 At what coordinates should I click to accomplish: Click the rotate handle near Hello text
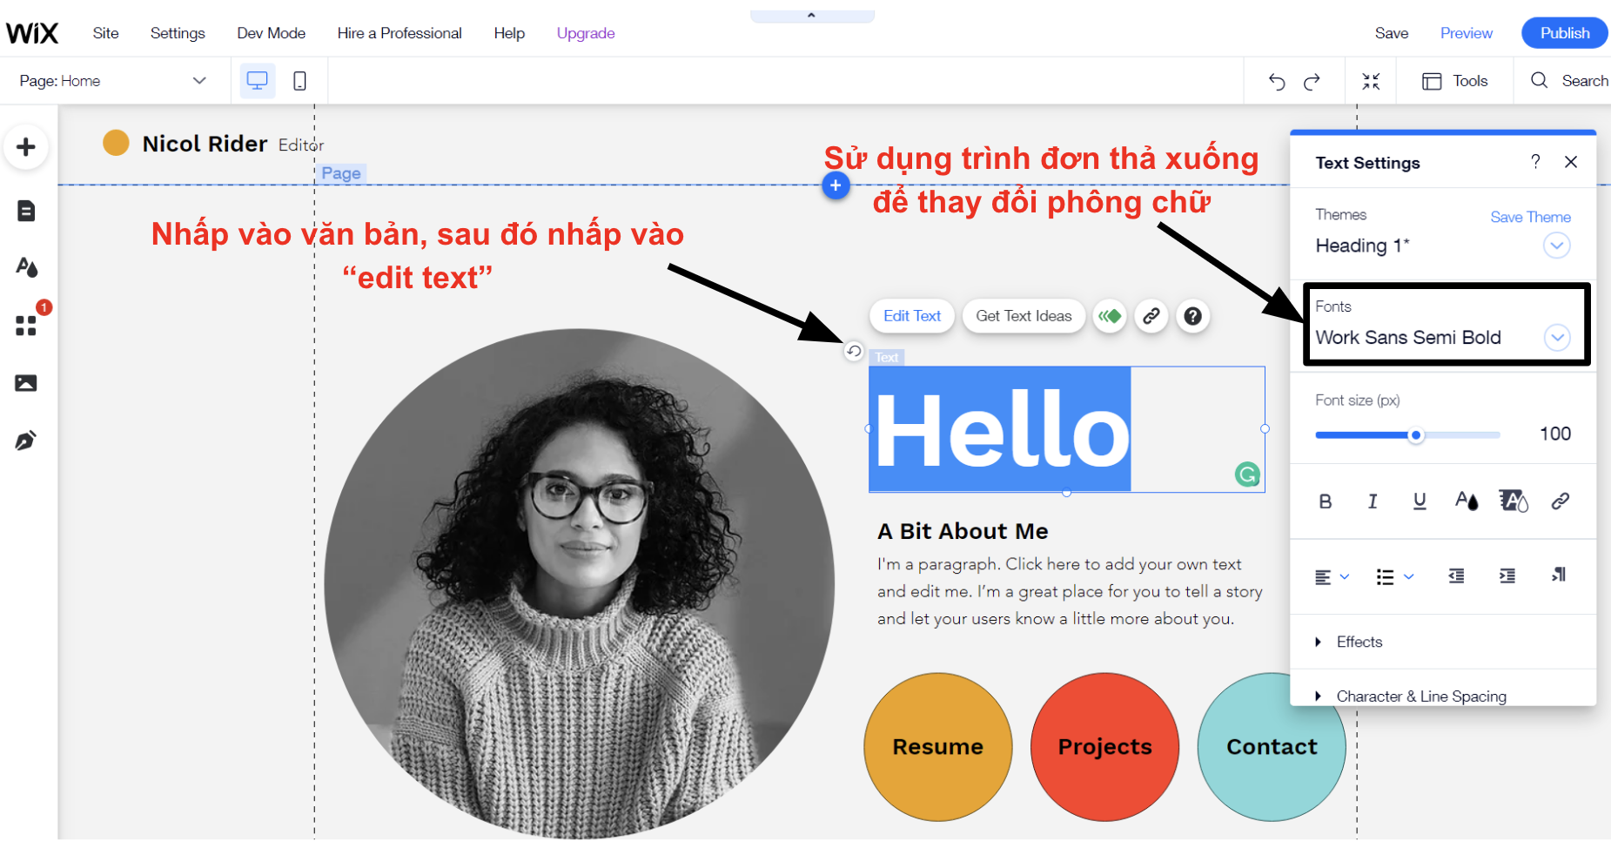click(x=854, y=351)
